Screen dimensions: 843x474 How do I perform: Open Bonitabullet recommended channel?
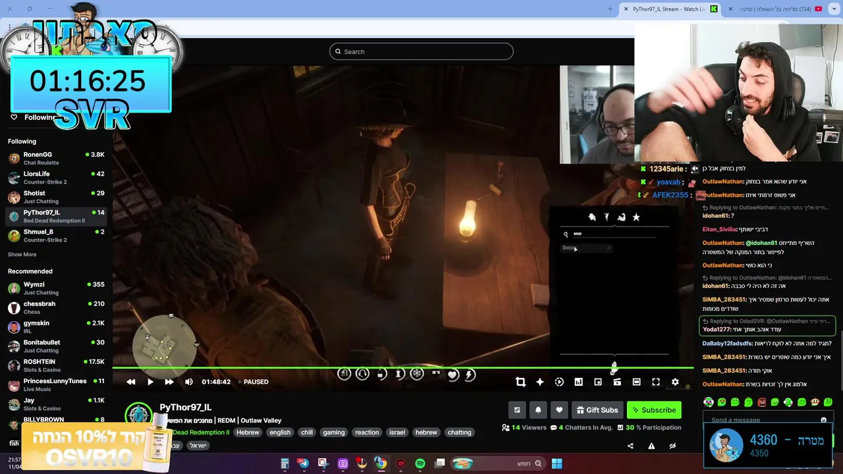tap(56, 346)
